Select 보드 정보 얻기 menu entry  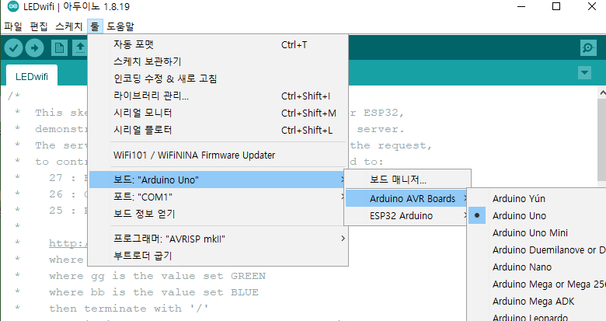(218, 214)
